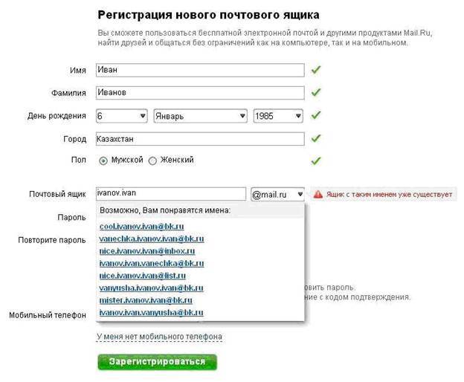Screen dimensions: 464x382
Task: Open the @mail.ru domain dropdown
Action: point(277,195)
